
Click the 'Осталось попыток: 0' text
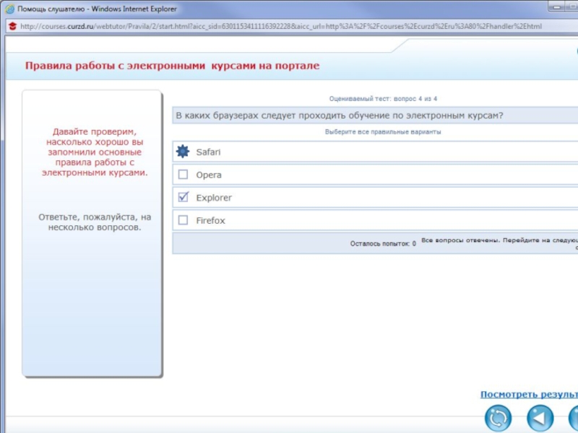(383, 244)
